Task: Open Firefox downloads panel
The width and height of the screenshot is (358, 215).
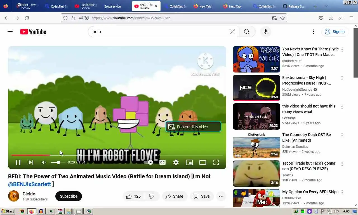Action: [x=331, y=18]
